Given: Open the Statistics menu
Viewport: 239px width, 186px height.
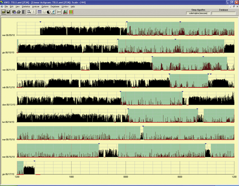Looking at the screenshot, I should point(26,7).
